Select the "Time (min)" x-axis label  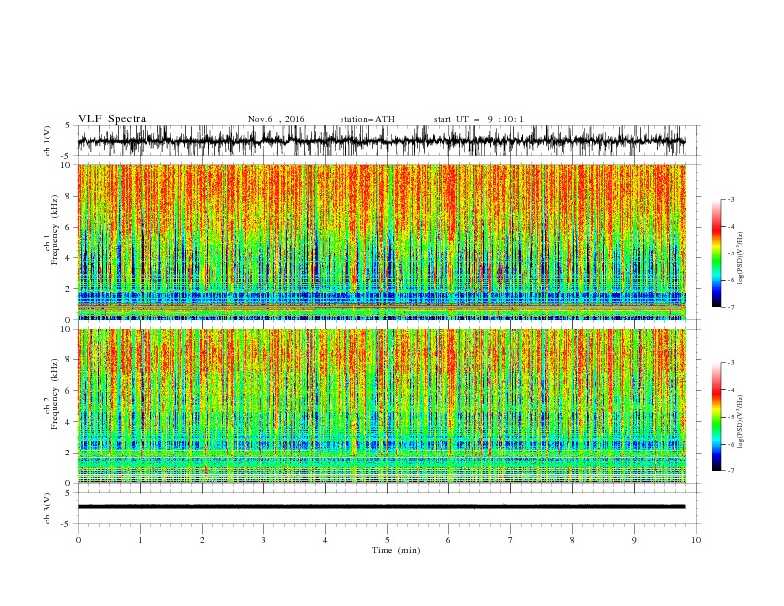tap(396, 550)
